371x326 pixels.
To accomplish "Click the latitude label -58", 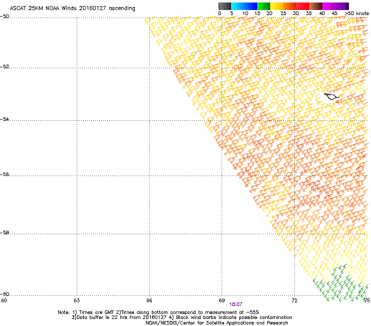I will pos(5,233).
